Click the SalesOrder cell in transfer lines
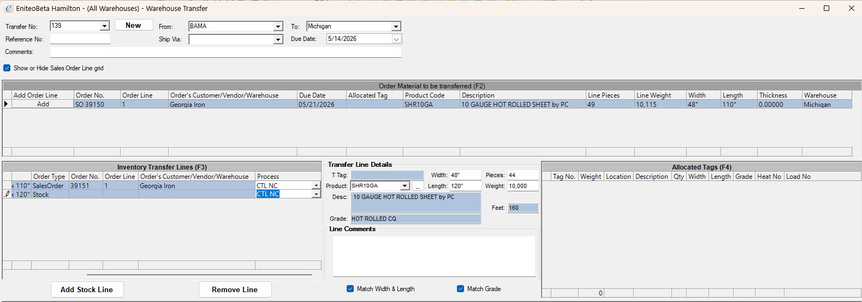This screenshot has height=302, width=862. point(50,185)
